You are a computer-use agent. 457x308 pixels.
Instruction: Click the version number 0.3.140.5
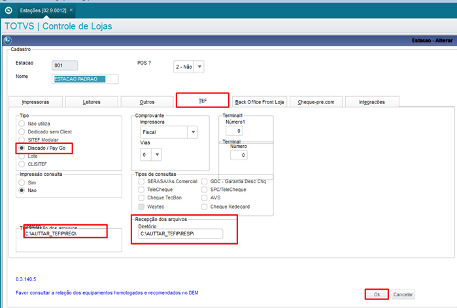coord(26,279)
